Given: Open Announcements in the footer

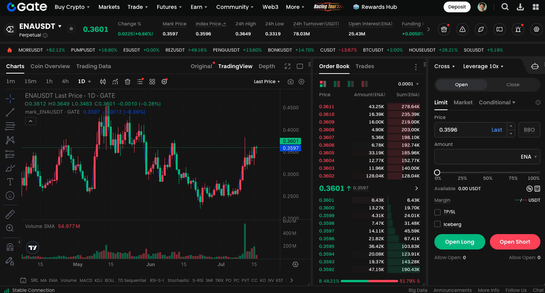Looking at the screenshot, I should (452, 290).
